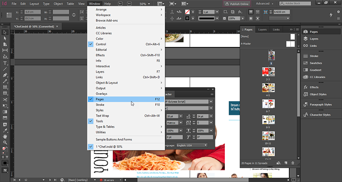Select page 1 thumbnail in Pages panel

point(271,56)
